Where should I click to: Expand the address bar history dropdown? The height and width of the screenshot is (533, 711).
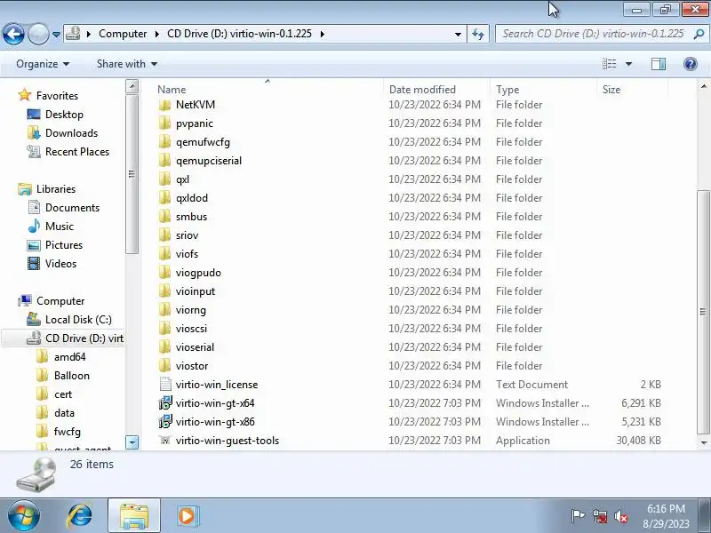click(x=458, y=34)
